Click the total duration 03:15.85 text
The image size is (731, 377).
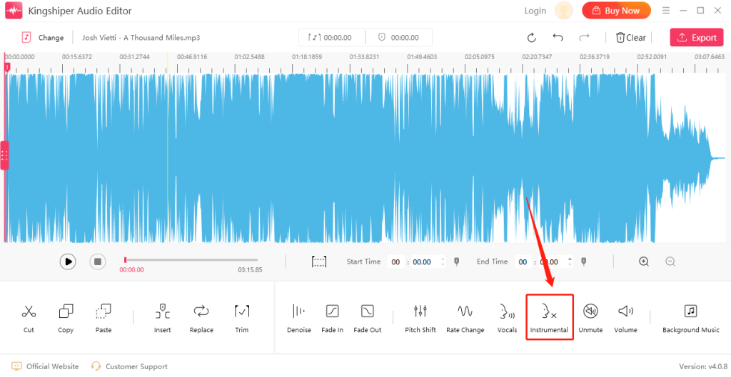250,270
